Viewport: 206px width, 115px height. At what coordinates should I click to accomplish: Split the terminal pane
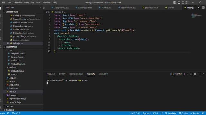pos(191,74)
